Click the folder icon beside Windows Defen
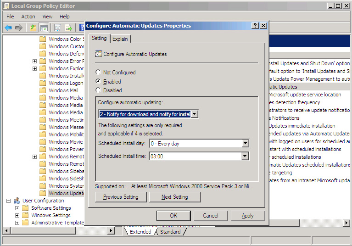352x246 pixels. coord(43,54)
